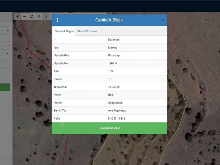Select the Nitelik value Bağ

coord(137,95)
